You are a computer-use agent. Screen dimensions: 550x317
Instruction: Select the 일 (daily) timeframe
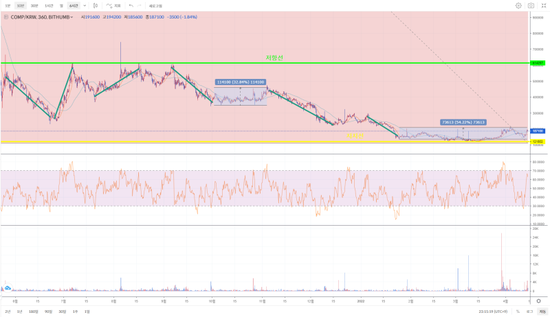click(61, 5)
